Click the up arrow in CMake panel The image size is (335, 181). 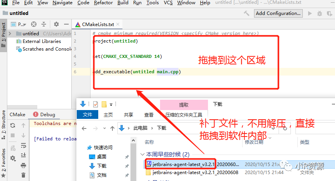[23, 125]
